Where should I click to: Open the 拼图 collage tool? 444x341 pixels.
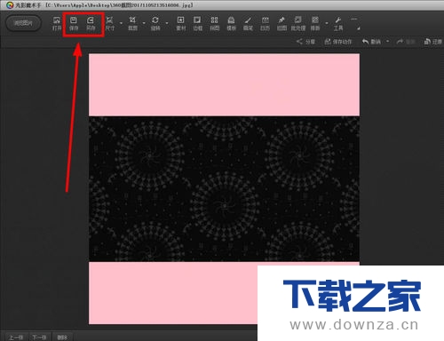pos(214,24)
